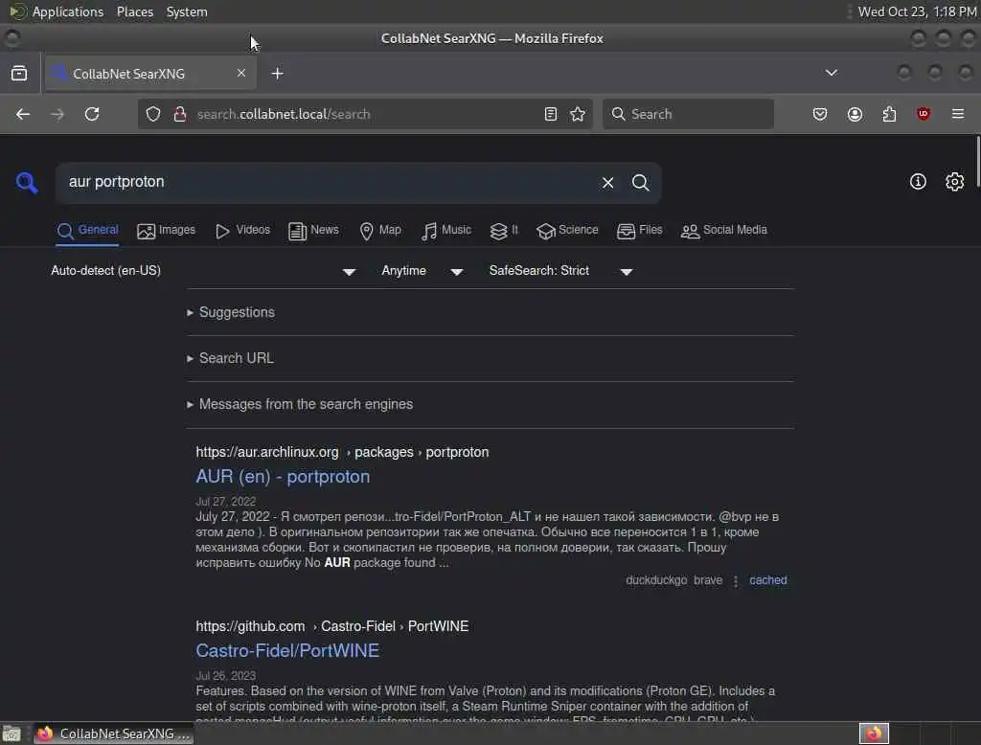Open the list all tabs chevron
Viewport: 981px width, 745px height.
click(831, 73)
